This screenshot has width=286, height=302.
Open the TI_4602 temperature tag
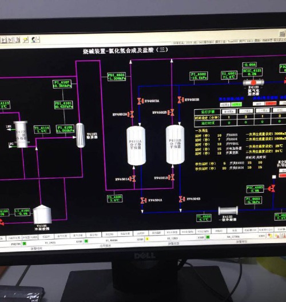point(204,218)
